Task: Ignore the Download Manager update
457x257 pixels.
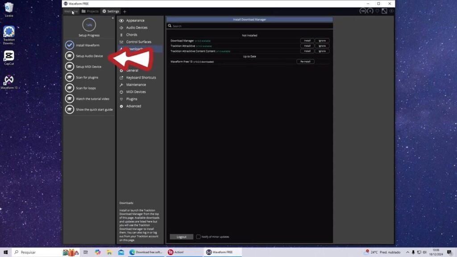Action: [x=322, y=41]
